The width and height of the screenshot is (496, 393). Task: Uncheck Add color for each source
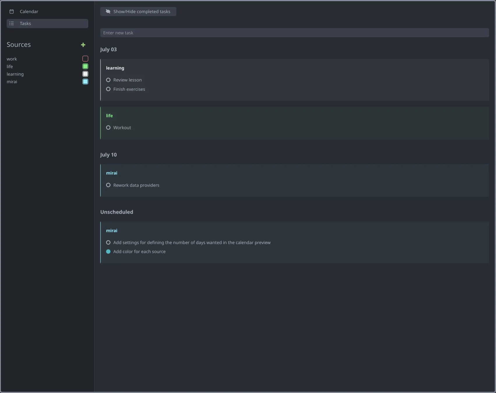click(x=108, y=252)
